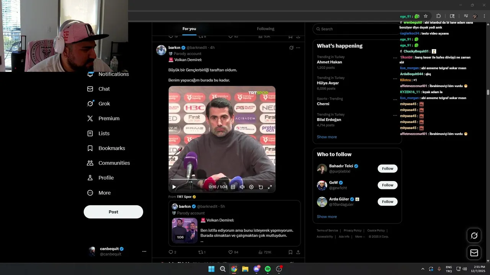The width and height of the screenshot is (490, 275).
Task: Open Chrome extensions puzzle icon
Action: (x=439, y=16)
